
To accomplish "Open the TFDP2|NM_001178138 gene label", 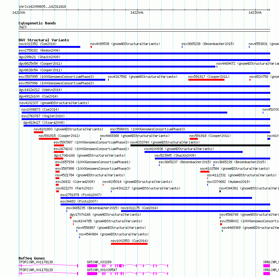I will pos(36,262).
